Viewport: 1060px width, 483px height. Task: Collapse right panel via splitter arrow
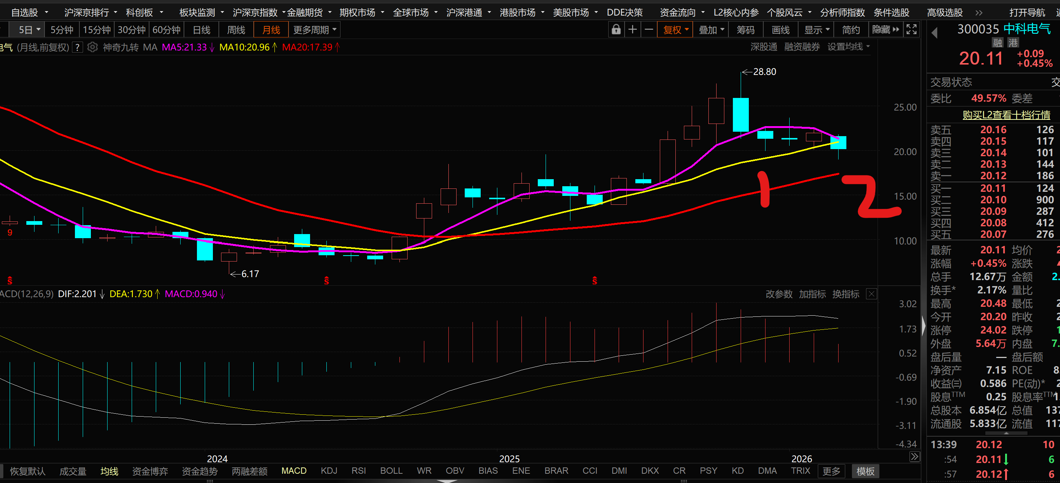924,326
